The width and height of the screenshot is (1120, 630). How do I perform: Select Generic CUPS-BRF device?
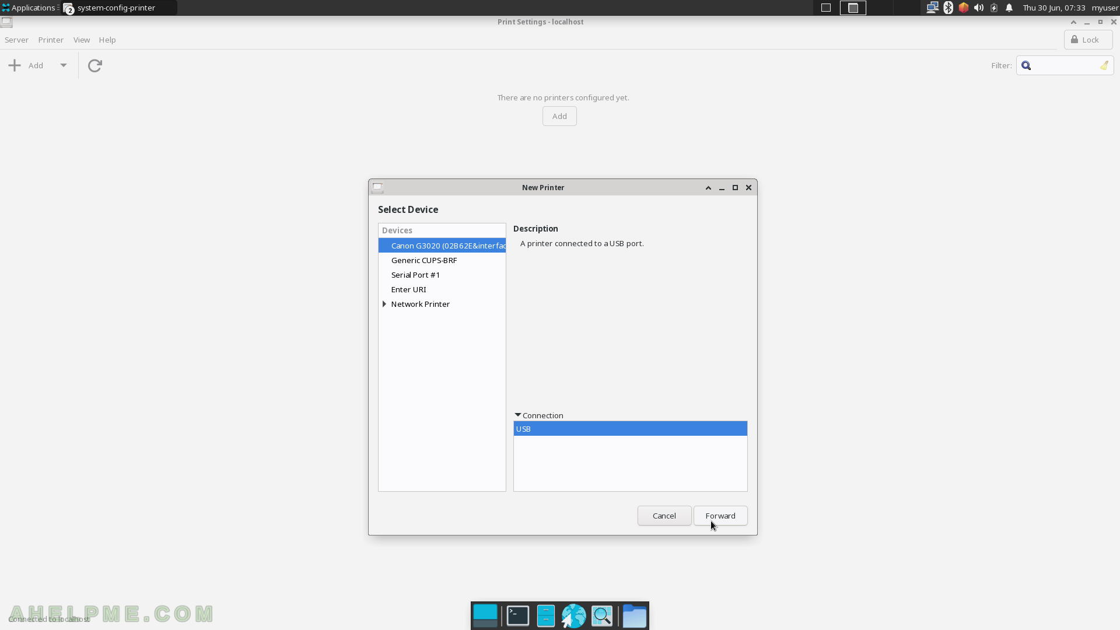(x=442, y=260)
